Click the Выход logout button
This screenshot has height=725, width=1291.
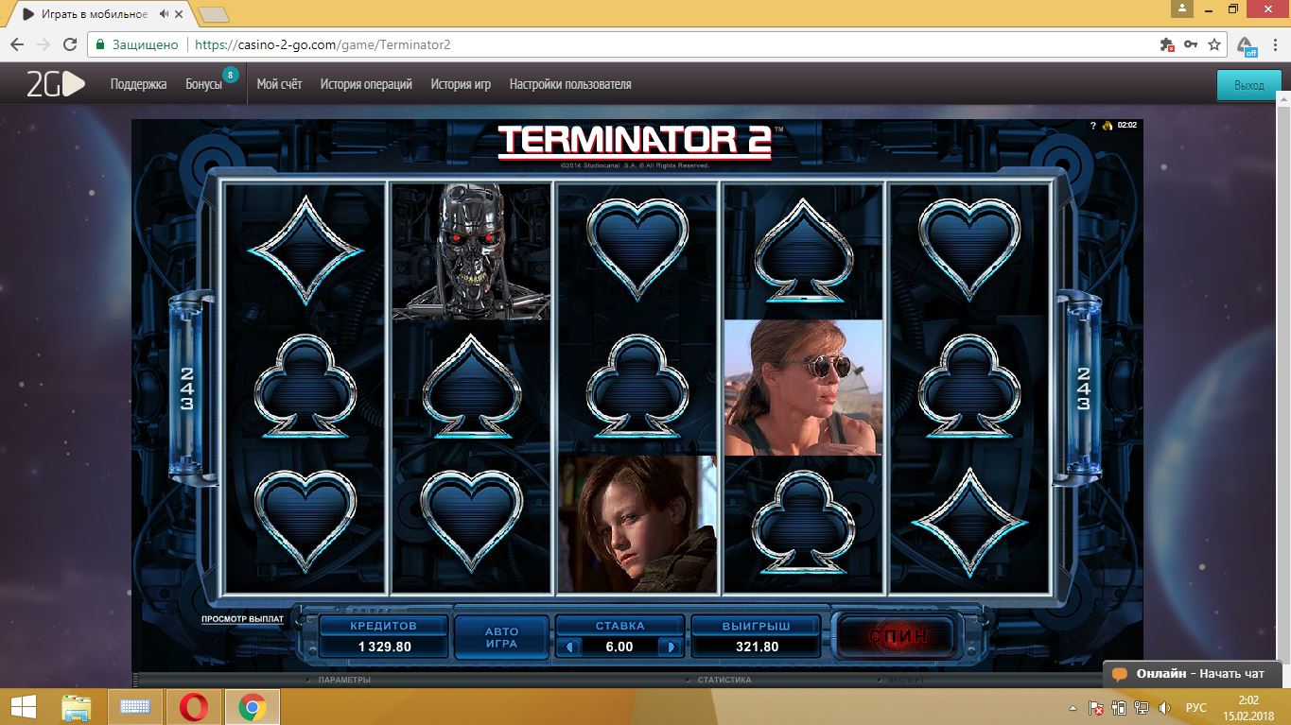1248,85
